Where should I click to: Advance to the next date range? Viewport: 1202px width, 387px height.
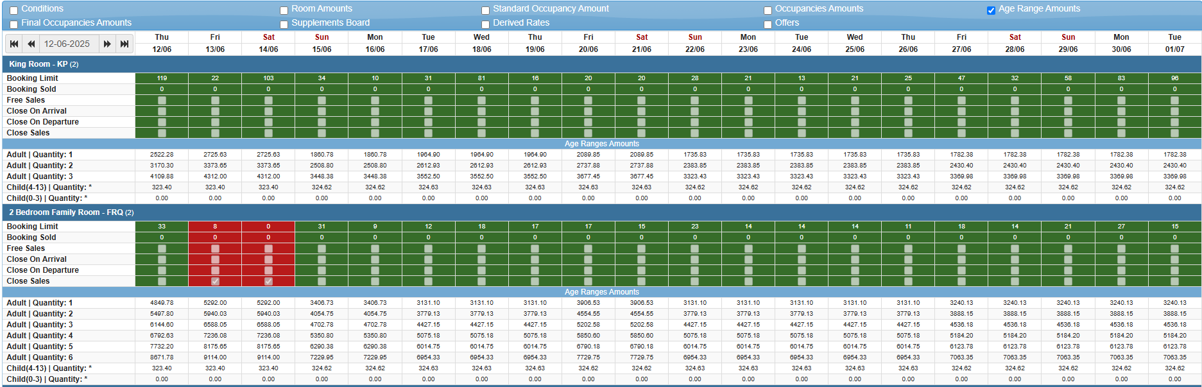(107, 44)
